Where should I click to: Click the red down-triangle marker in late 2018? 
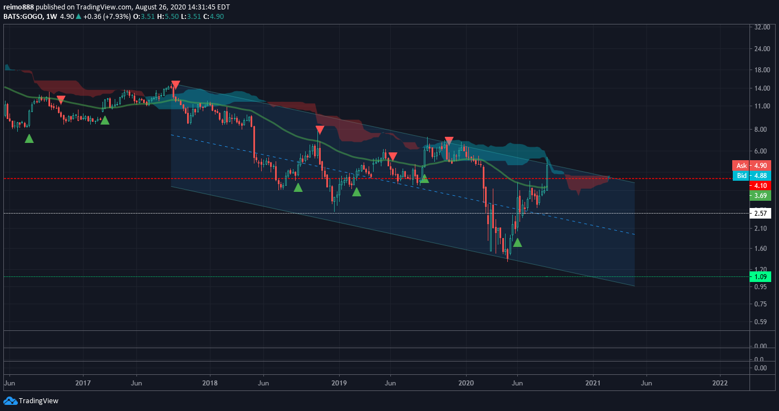320,130
